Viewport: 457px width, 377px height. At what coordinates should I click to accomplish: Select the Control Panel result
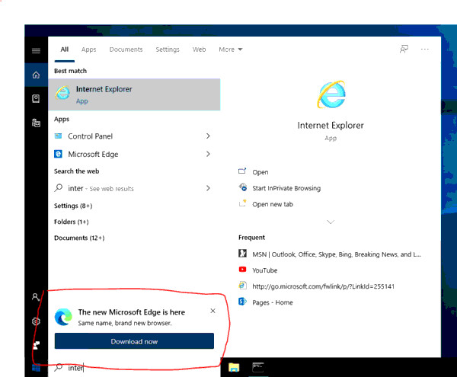tap(134, 136)
